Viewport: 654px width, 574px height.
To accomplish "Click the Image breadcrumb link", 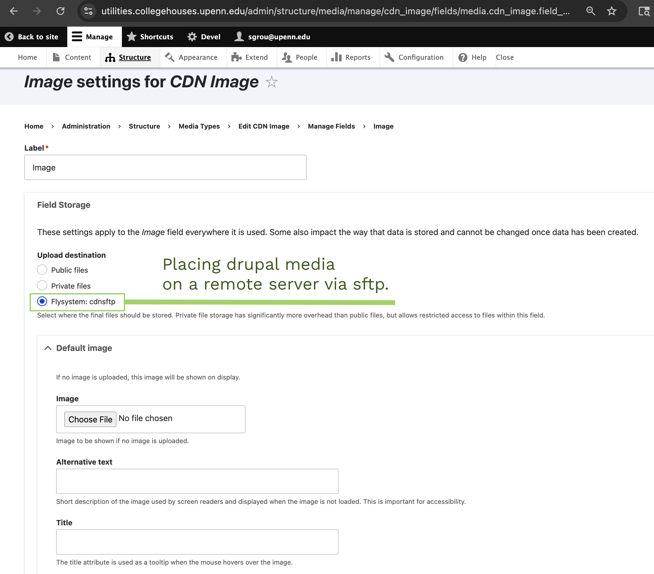I will [384, 126].
